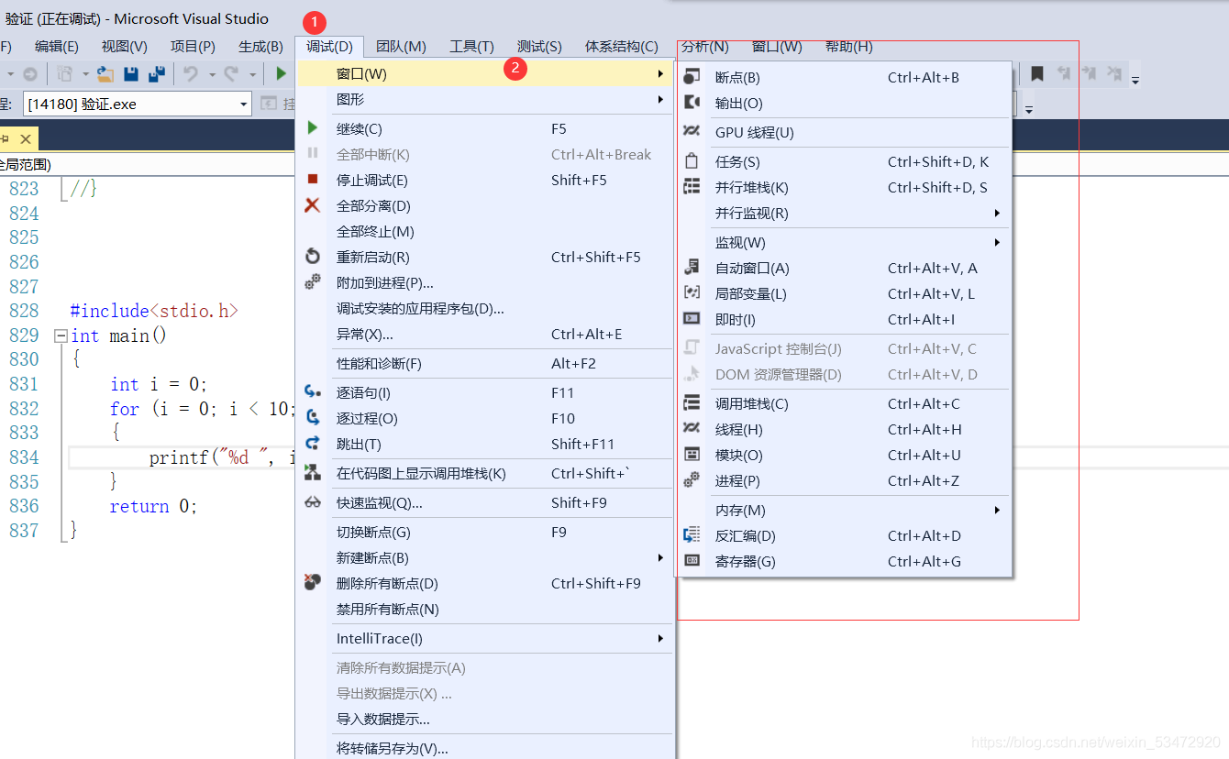Screen dimensions: 1229x759
Task: Click the Save All toolbar icon
Action: click(x=156, y=74)
